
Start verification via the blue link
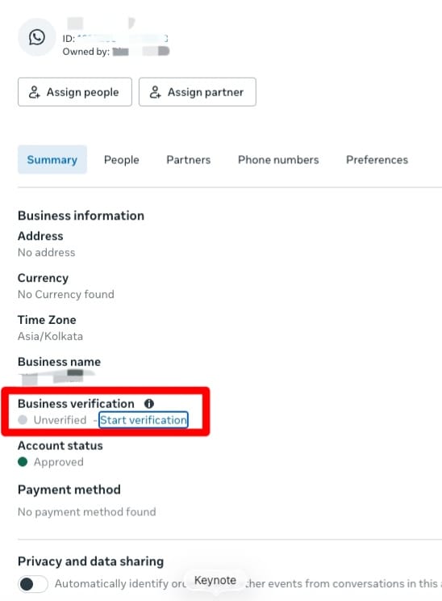pyautogui.click(x=144, y=420)
